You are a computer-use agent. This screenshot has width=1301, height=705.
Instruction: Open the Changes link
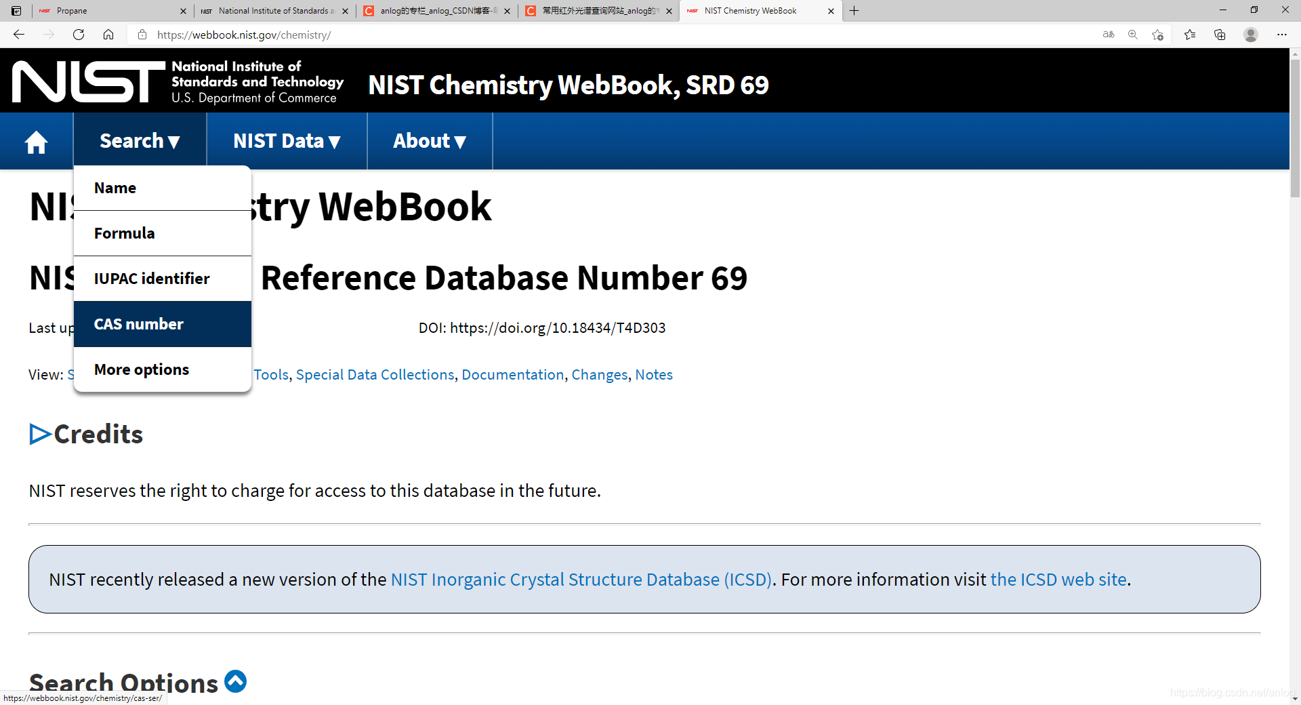tap(600, 375)
